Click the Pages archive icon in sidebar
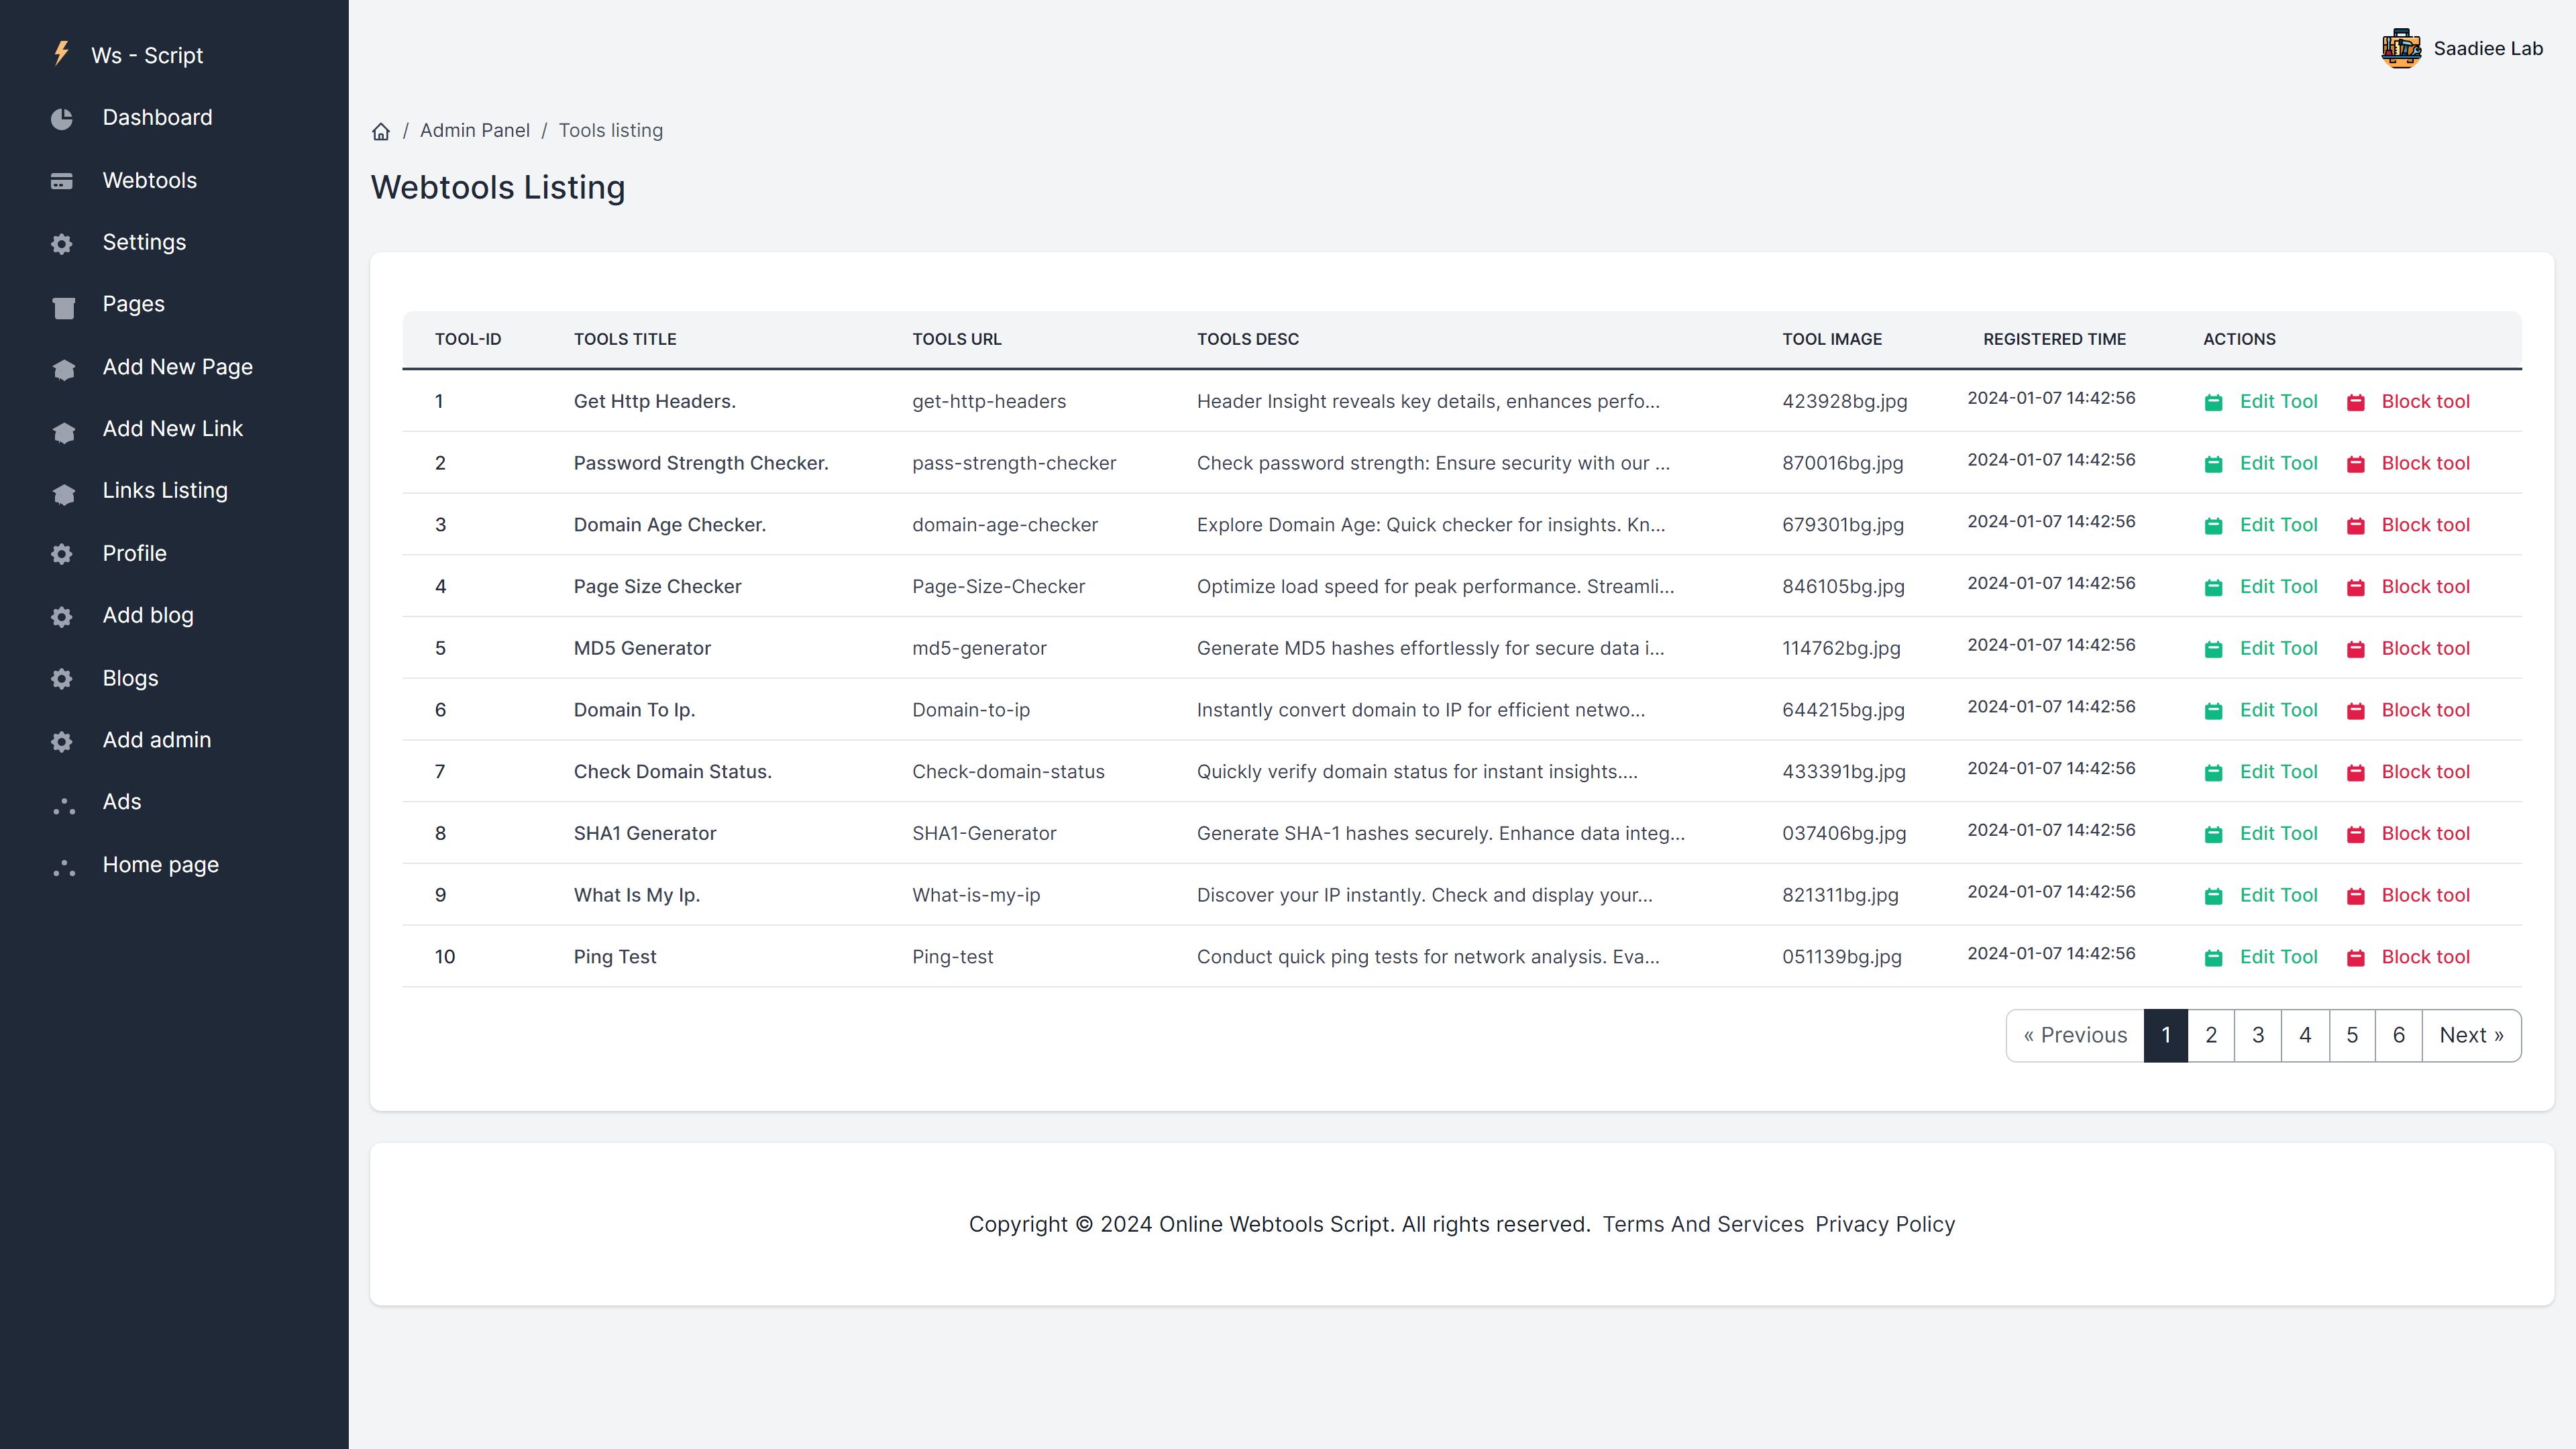2576x1449 pixels. tap(64, 307)
